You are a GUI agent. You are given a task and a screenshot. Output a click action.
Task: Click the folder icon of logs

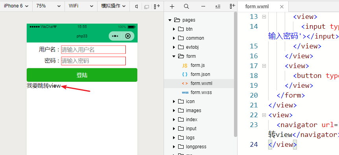[181, 138]
